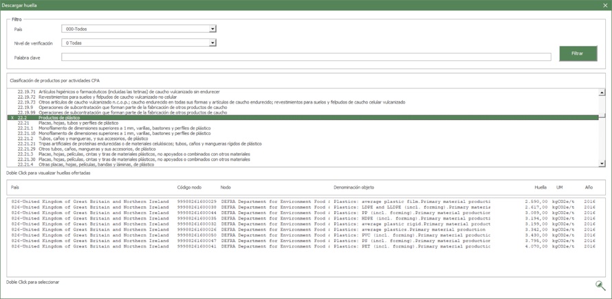Click the huella value 4.070,00
This screenshot has width=612, height=299.
[536, 247]
